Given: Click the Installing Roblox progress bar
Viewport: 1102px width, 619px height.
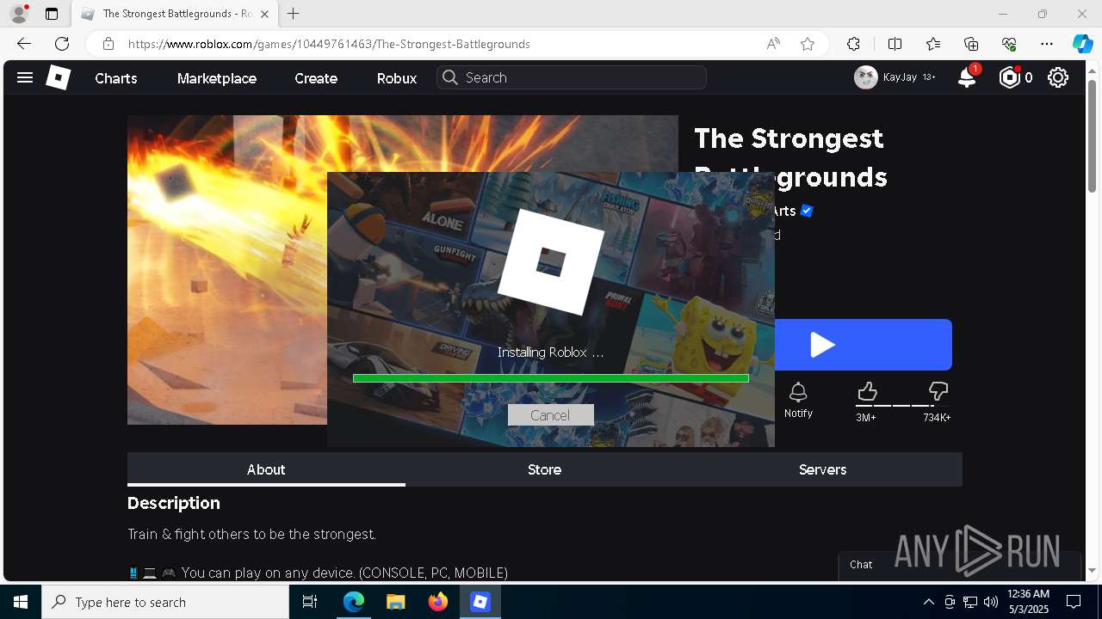Looking at the screenshot, I should 551,378.
